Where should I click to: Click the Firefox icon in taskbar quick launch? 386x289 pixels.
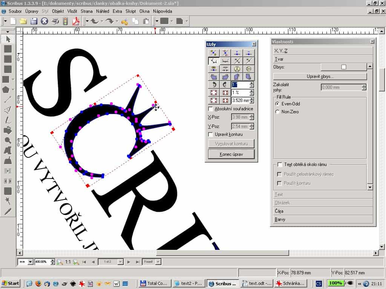click(x=38, y=284)
